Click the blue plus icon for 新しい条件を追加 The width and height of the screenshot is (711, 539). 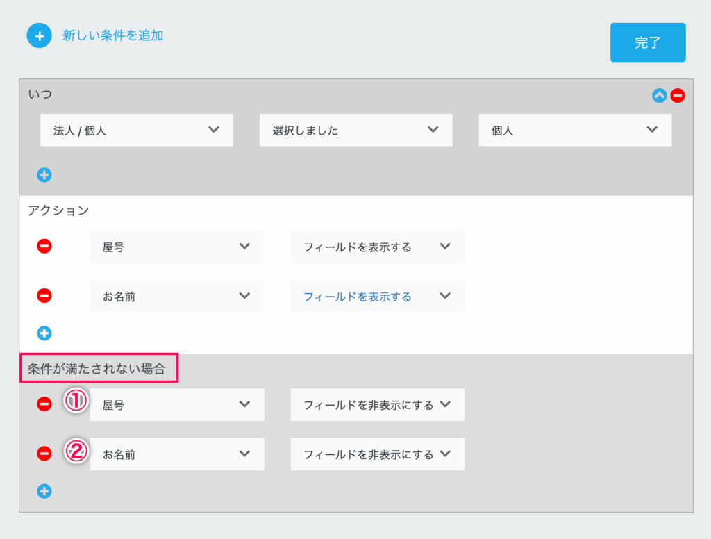point(39,35)
